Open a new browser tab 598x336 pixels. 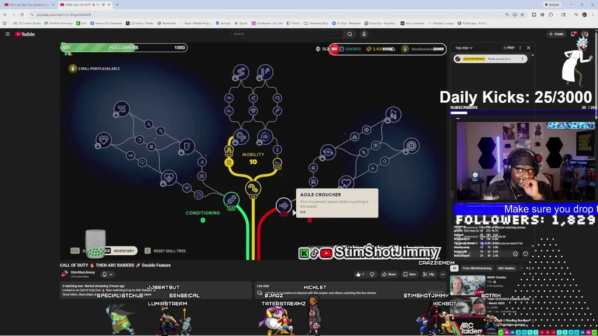117,5
